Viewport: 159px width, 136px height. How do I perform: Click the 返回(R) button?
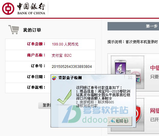[x=120, y=121]
